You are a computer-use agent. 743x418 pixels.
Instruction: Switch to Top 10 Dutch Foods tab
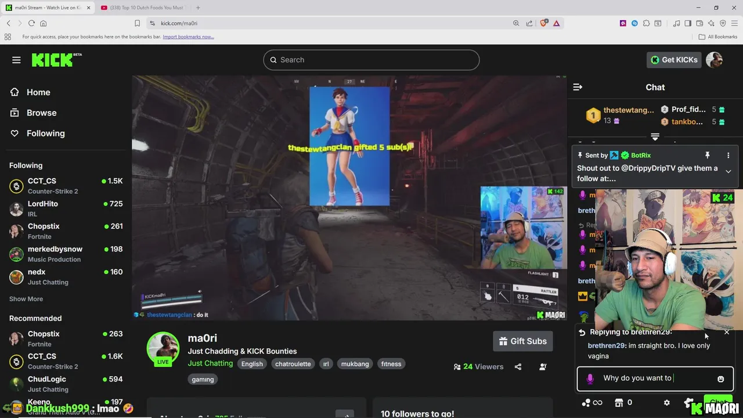(x=142, y=8)
